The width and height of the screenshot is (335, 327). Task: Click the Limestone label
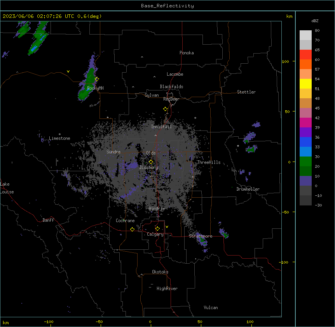tap(59, 138)
